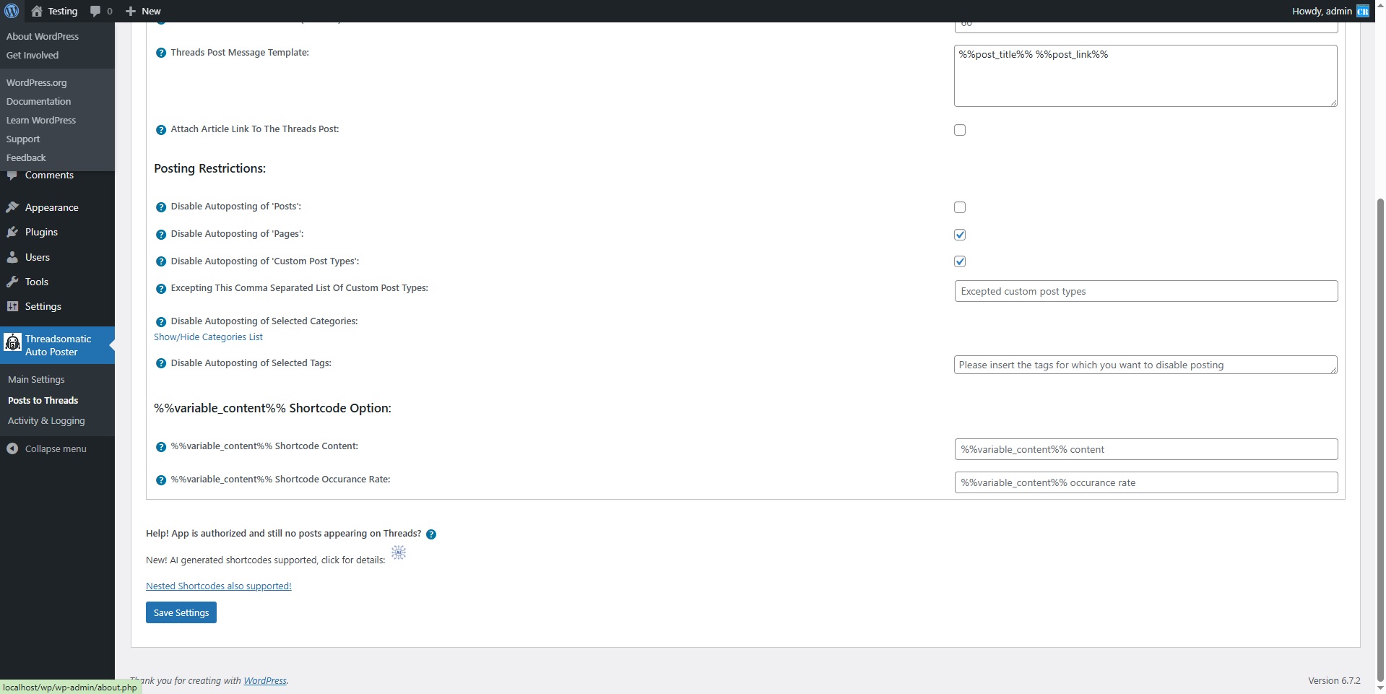Open the Nested Shortcodes also supported link
1386x694 pixels.
point(219,586)
